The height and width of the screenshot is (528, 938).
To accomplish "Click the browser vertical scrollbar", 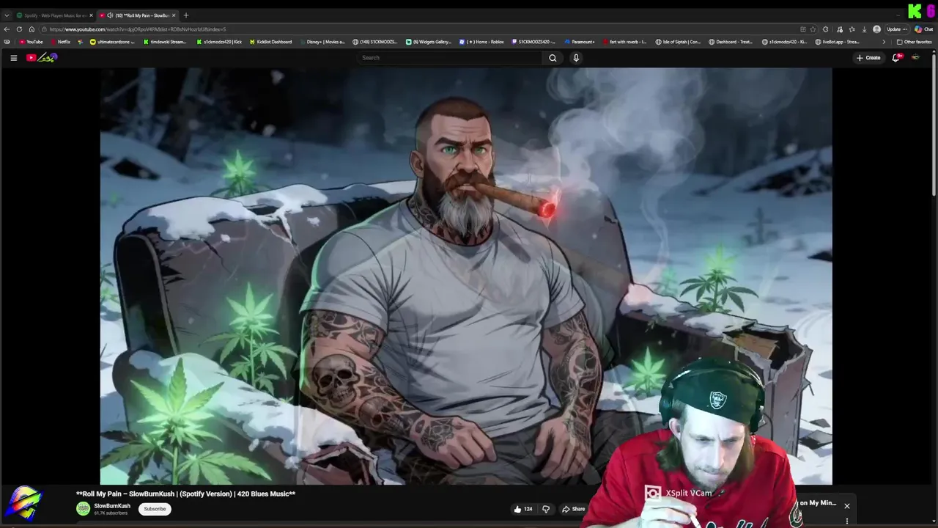I will 934,125.
